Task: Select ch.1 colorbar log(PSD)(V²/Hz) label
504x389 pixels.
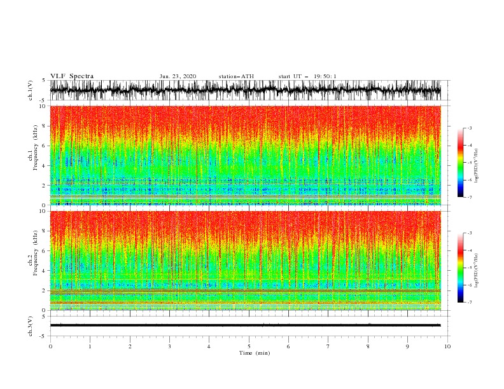Action: click(477, 166)
